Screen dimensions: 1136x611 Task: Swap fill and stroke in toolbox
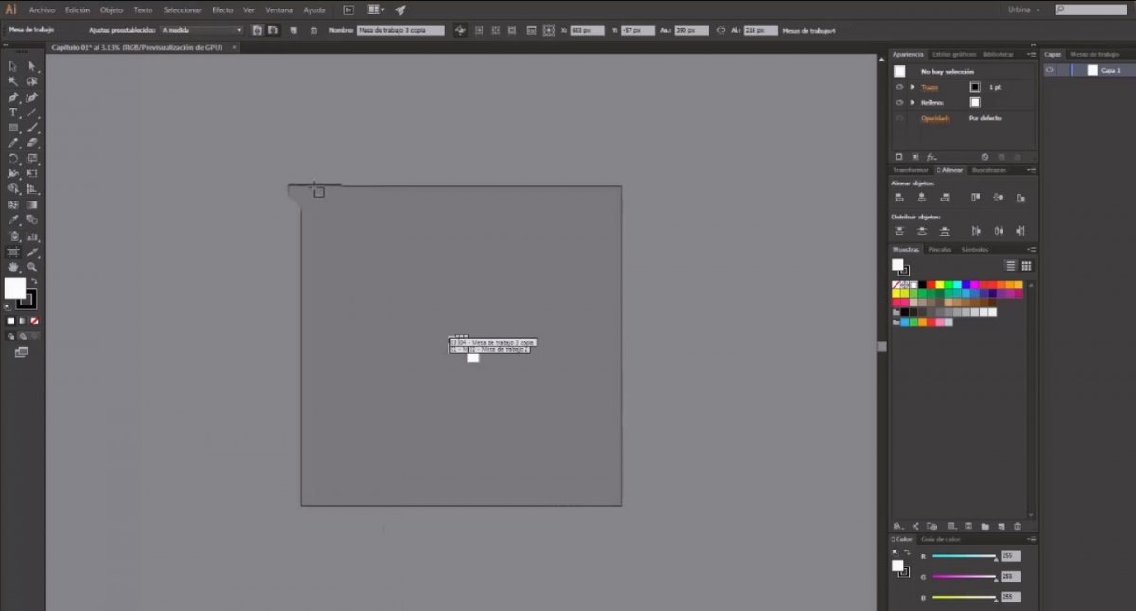(34, 281)
